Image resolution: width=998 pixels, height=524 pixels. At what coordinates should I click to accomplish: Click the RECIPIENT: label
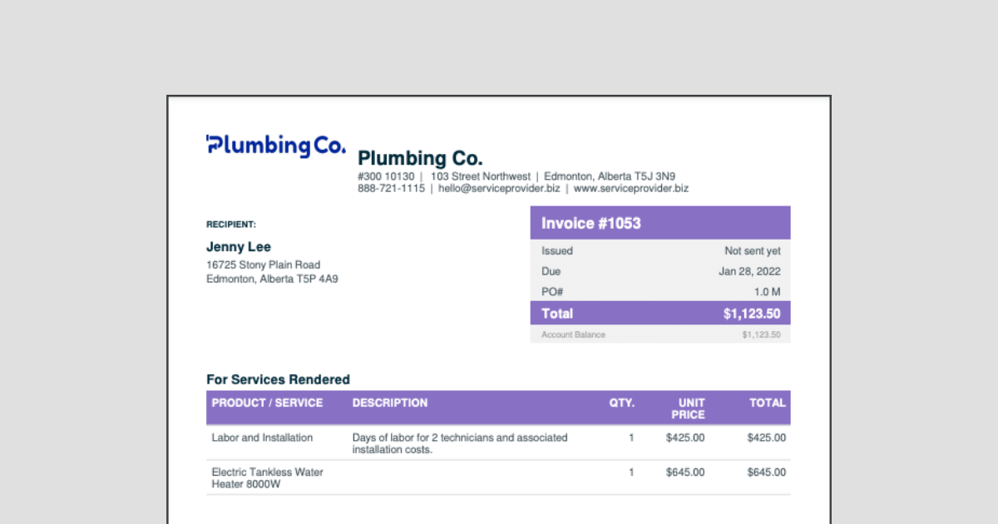tap(231, 225)
